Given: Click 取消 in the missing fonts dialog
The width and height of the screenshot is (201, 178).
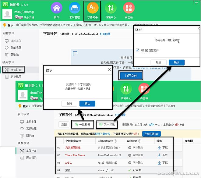Looking at the screenshot, I should click(x=69, y=104).
